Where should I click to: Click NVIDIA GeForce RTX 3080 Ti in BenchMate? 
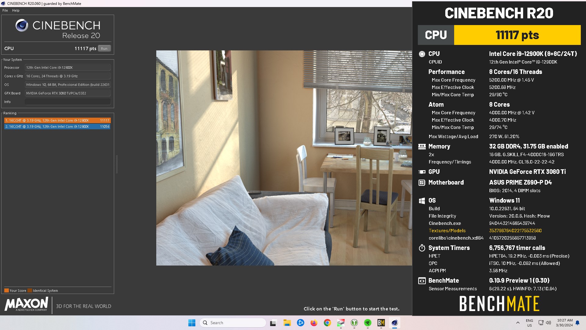pyautogui.click(x=527, y=172)
